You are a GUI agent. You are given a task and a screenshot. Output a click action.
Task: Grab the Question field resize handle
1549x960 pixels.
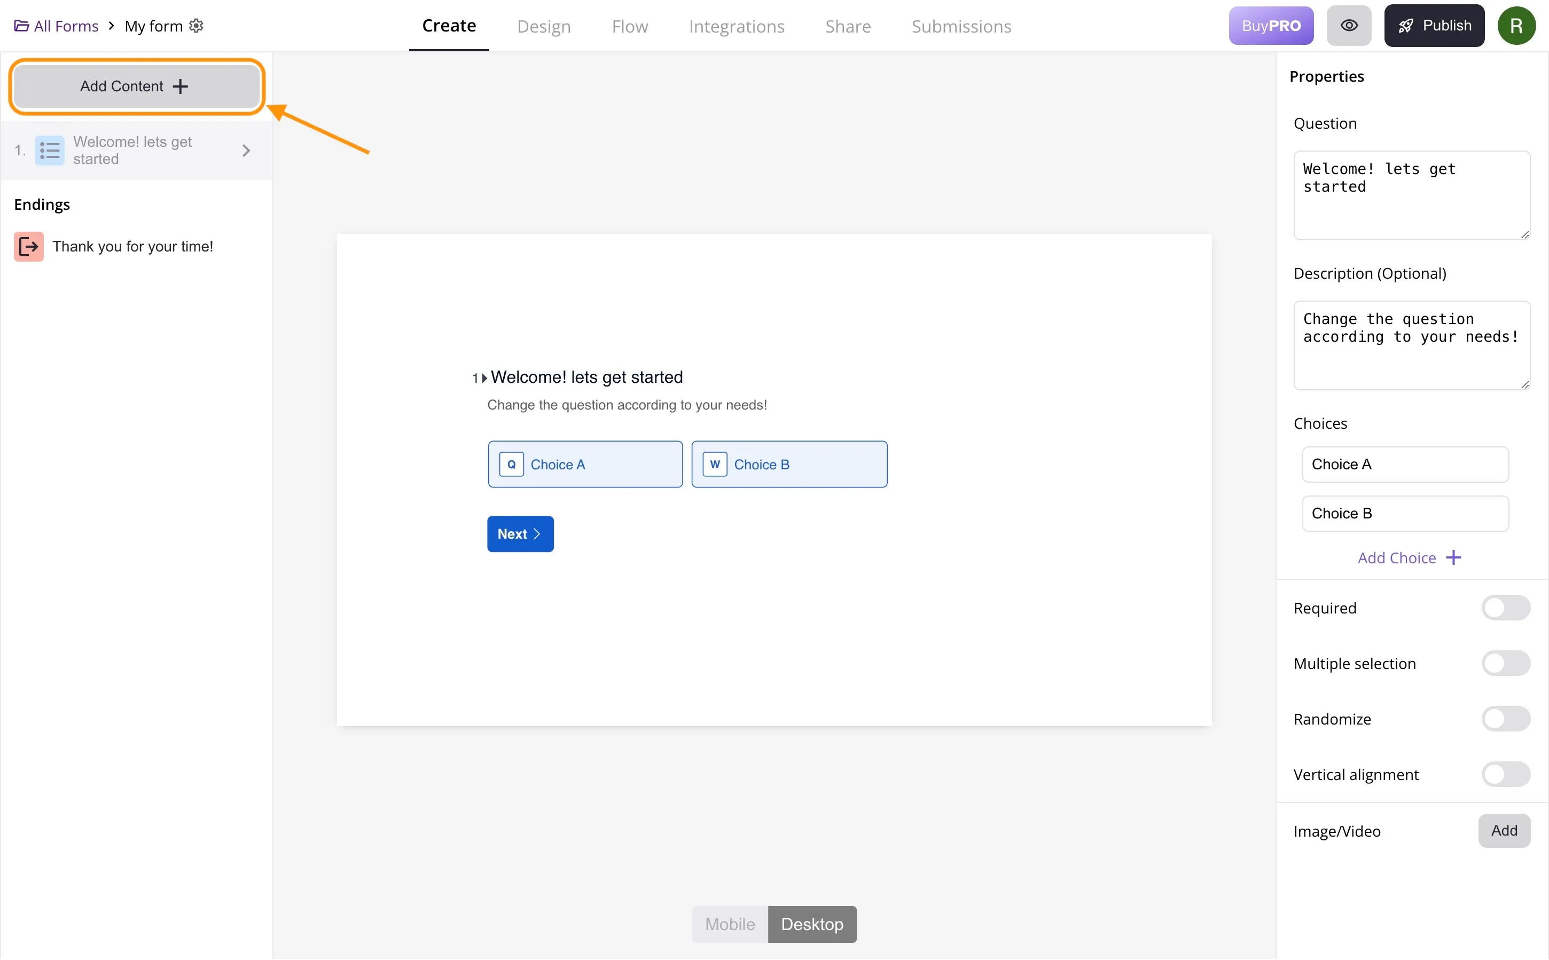1525,235
